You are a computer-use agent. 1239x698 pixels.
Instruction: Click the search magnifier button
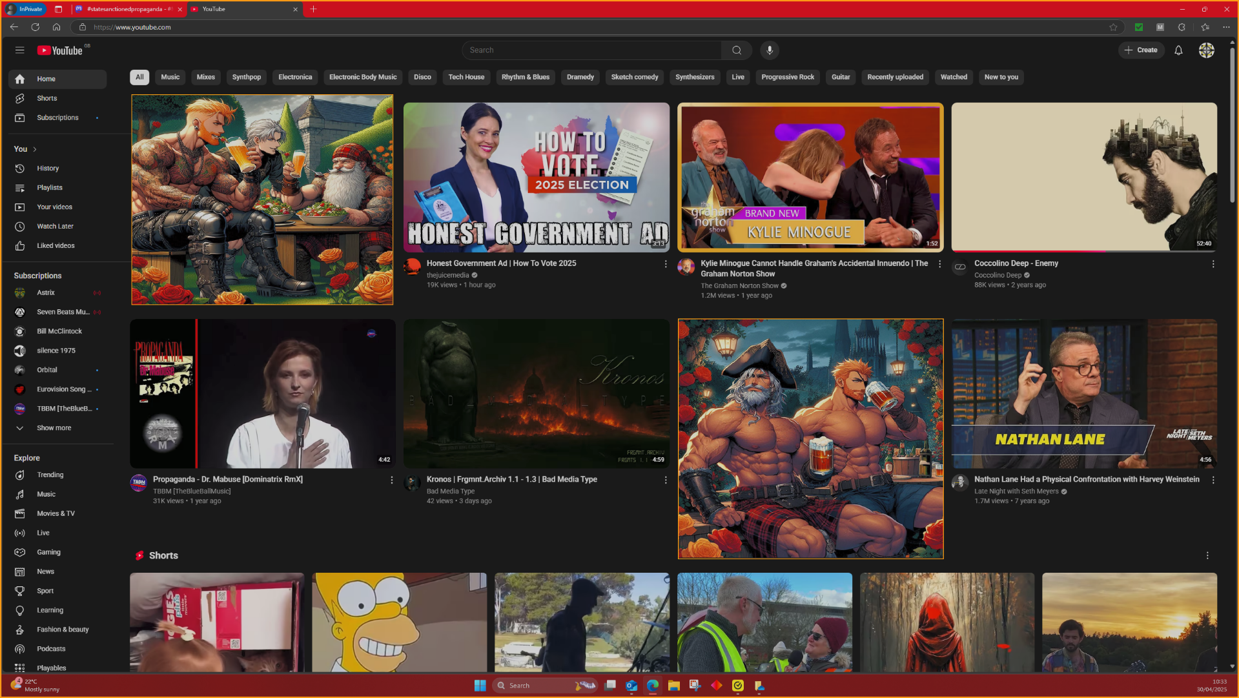click(737, 50)
